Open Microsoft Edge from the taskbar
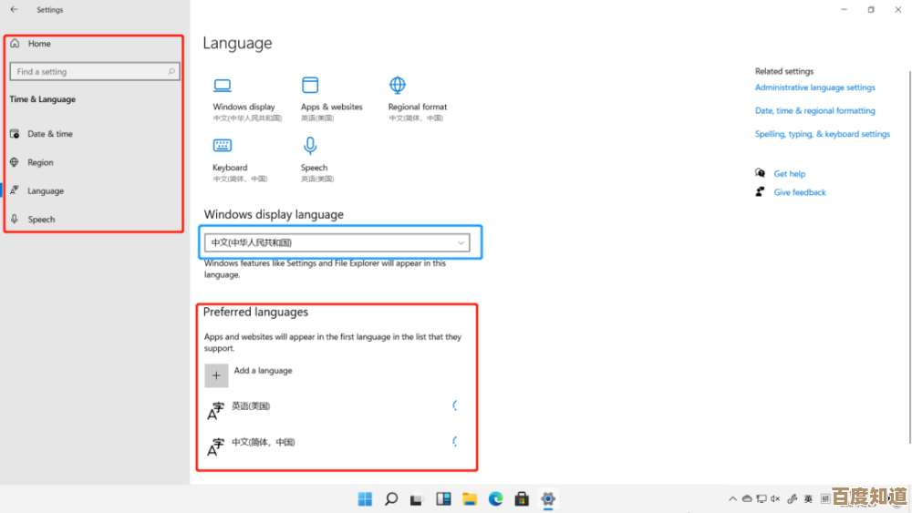Screen dimensions: 912x513 [495, 498]
